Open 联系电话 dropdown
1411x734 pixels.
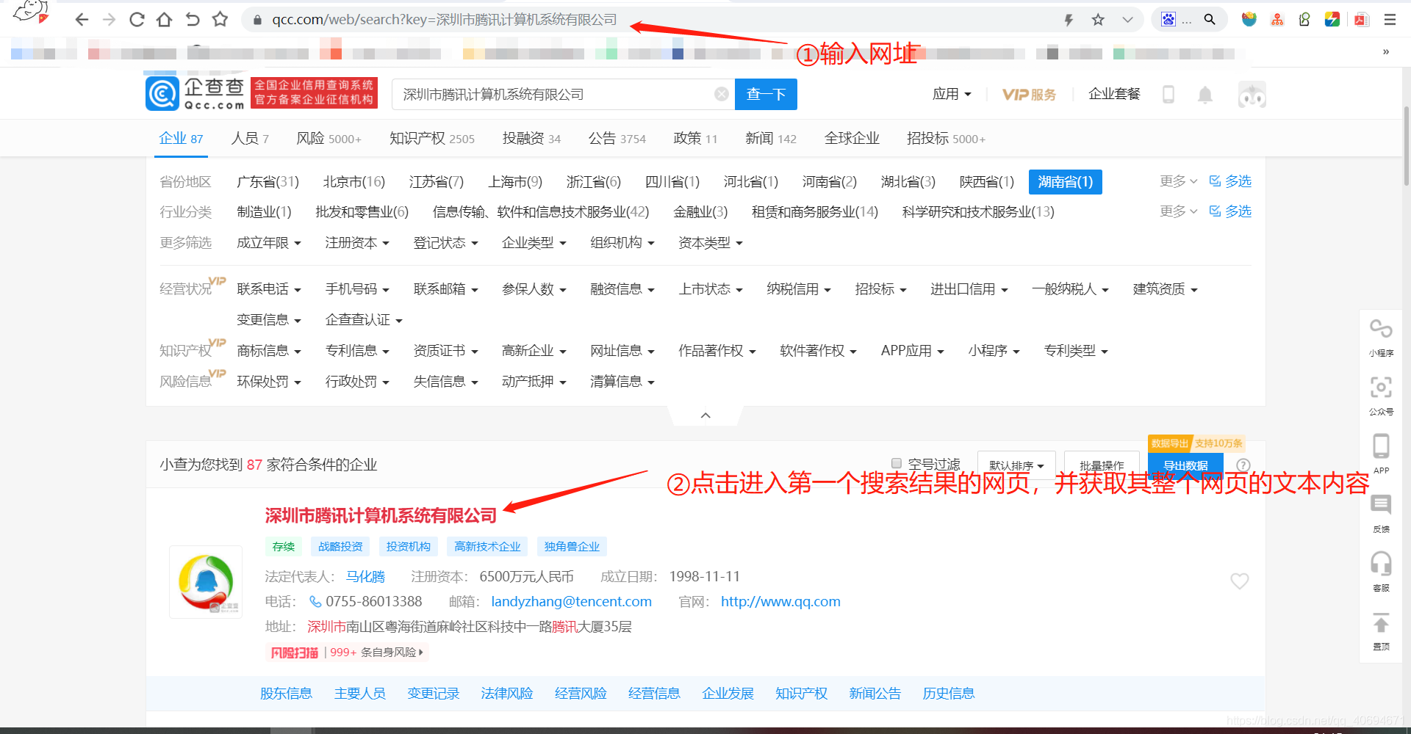click(x=269, y=288)
